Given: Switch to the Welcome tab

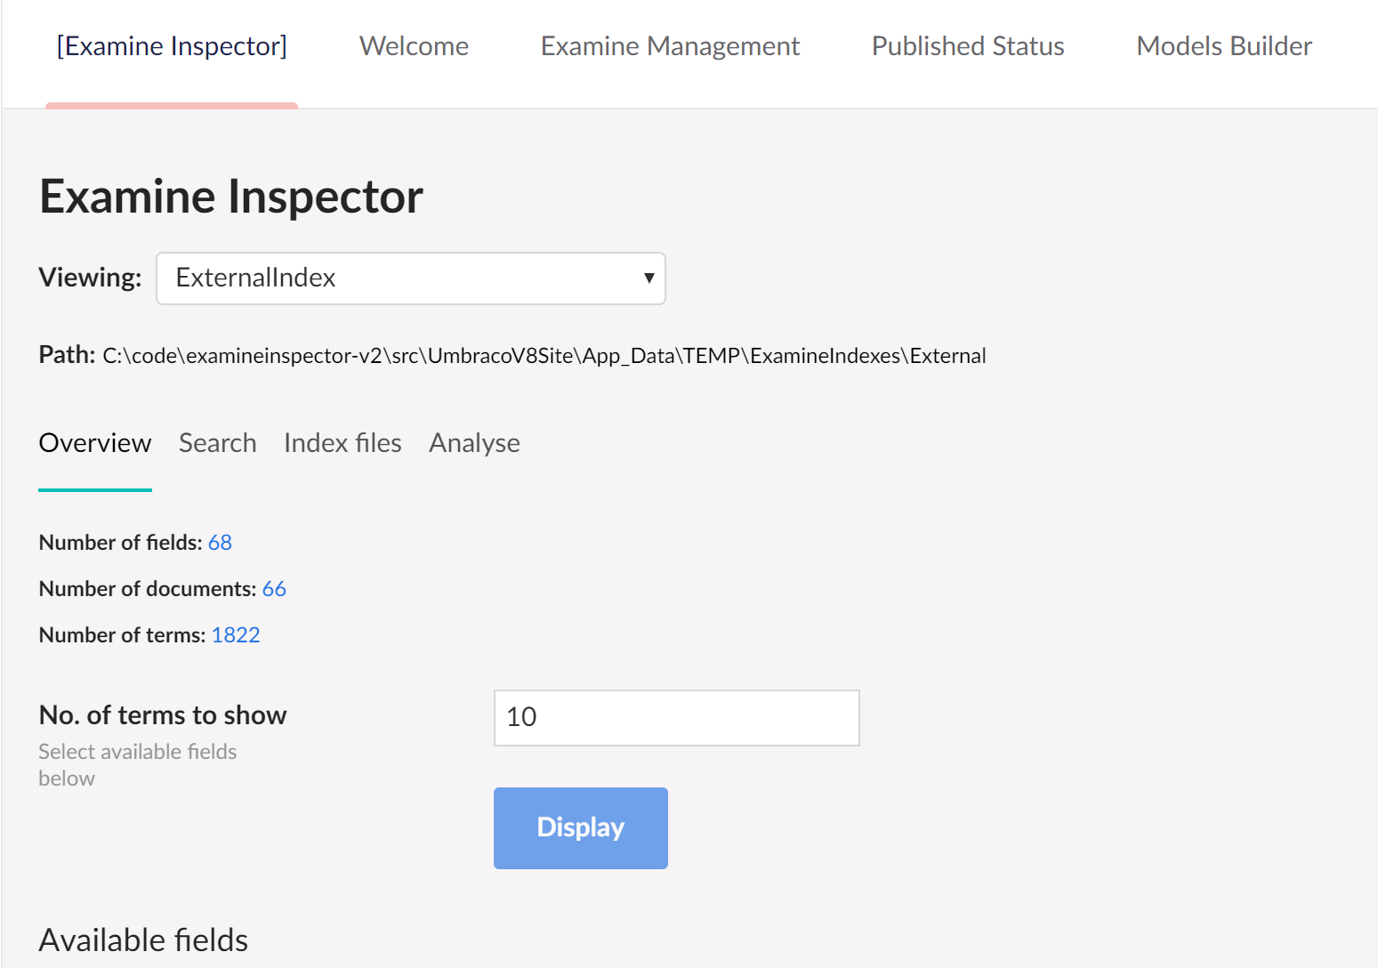Looking at the screenshot, I should (x=414, y=46).
